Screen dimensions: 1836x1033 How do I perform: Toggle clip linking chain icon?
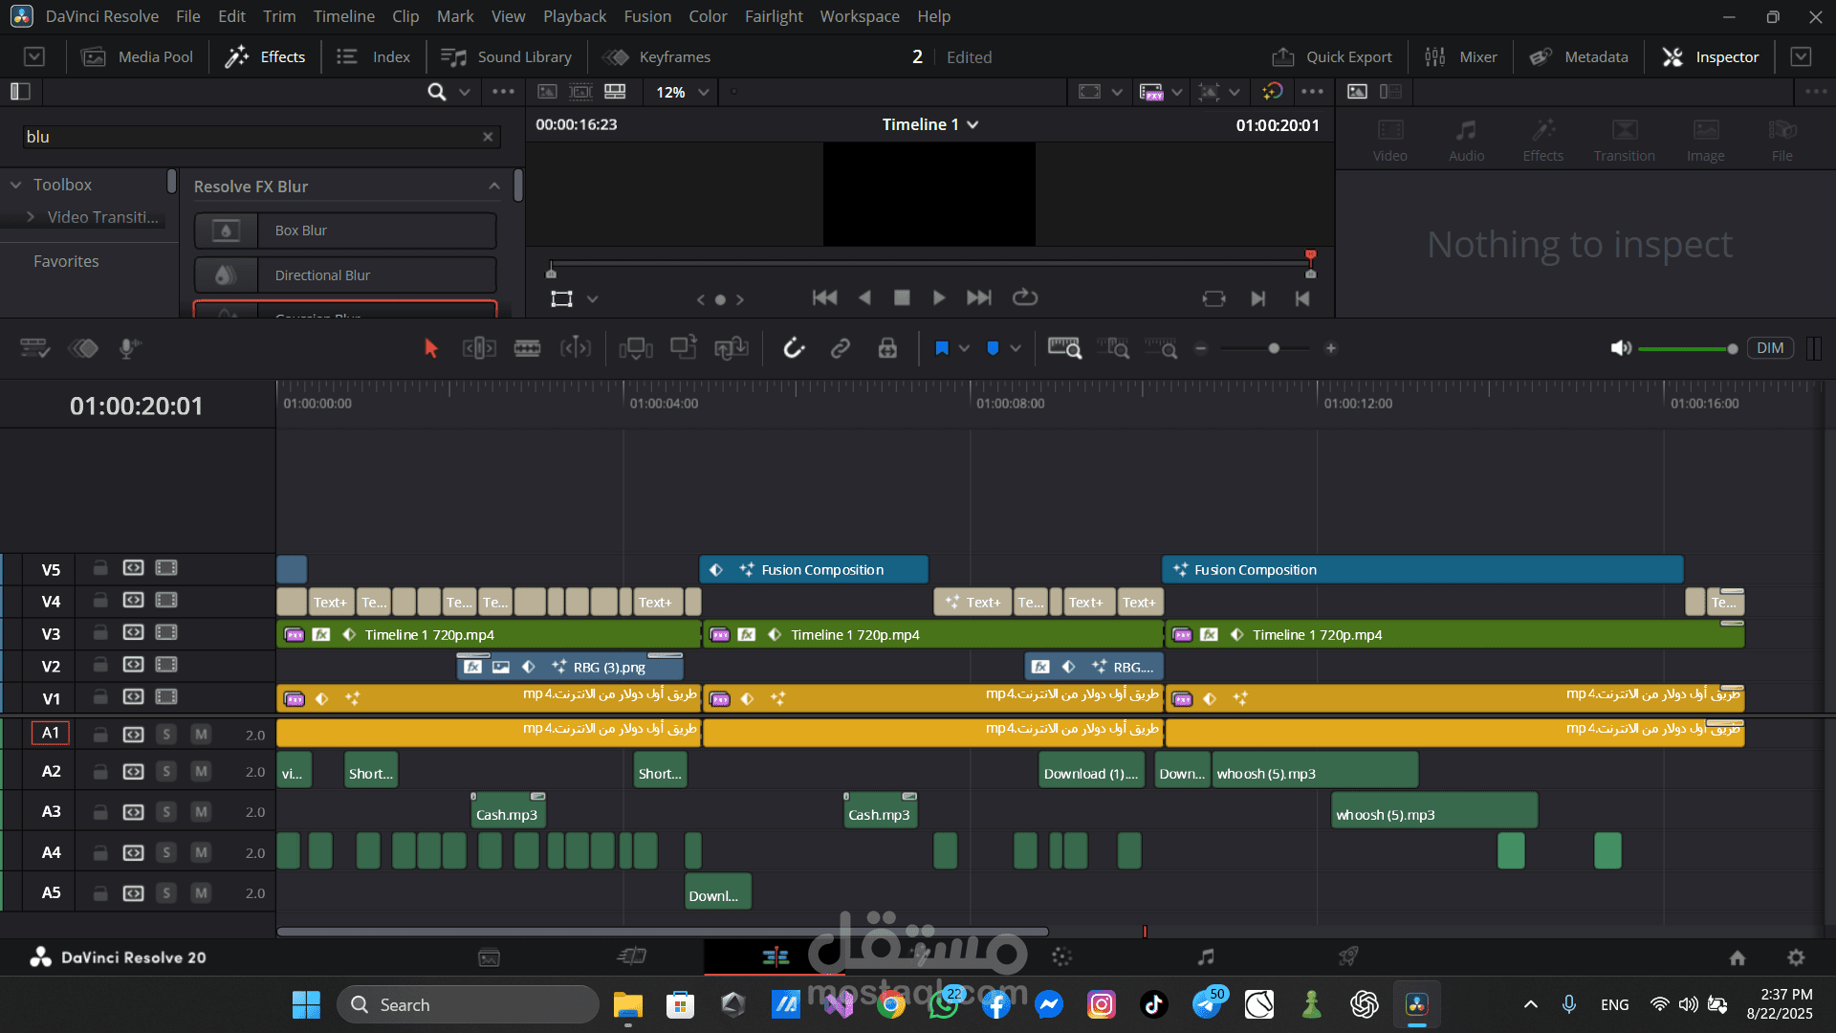tap(841, 348)
